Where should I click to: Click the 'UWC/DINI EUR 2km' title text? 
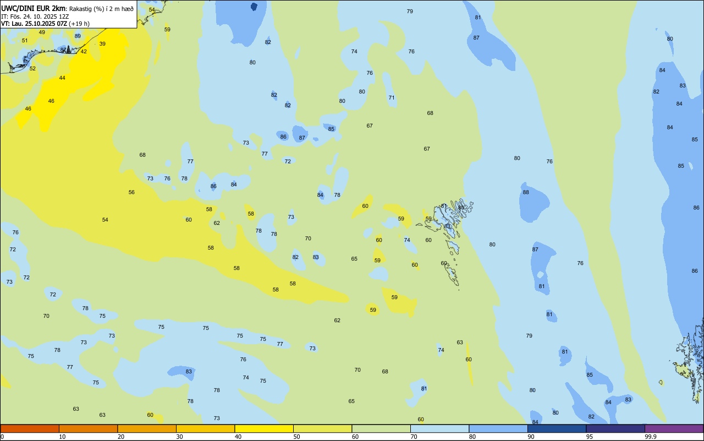(34, 8)
